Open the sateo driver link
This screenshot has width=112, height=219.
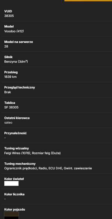point(8,122)
